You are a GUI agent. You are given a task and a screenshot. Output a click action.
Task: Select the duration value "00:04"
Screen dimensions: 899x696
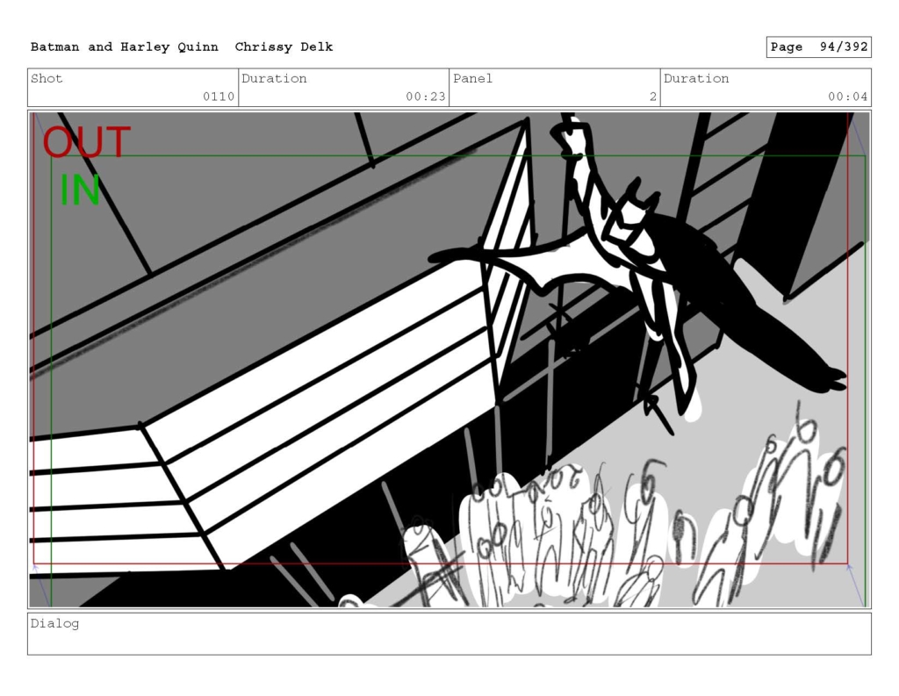click(x=847, y=97)
